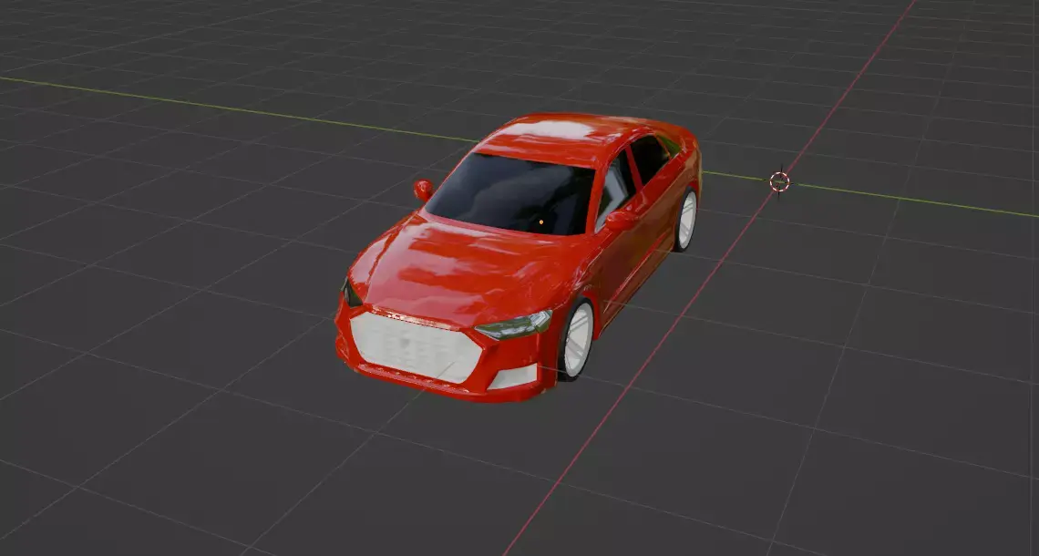Click the small orange origin dot on the windshield
This screenshot has width=1039, height=556.
tap(540, 221)
